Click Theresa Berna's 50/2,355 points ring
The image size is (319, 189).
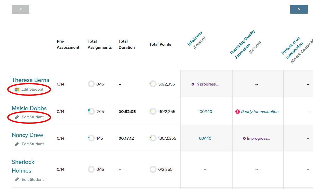click(x=153, y=84)
